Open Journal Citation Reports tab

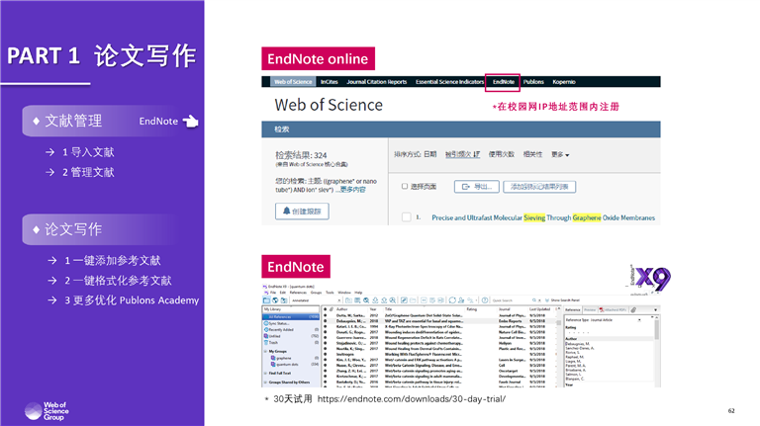377,82
